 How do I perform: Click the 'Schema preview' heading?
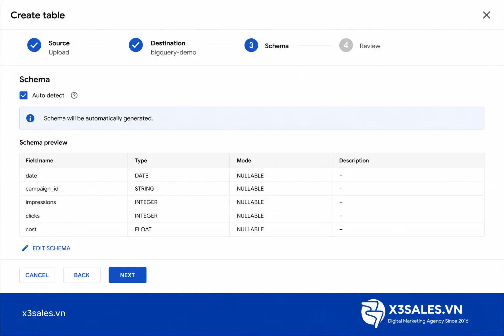(43, 142)
